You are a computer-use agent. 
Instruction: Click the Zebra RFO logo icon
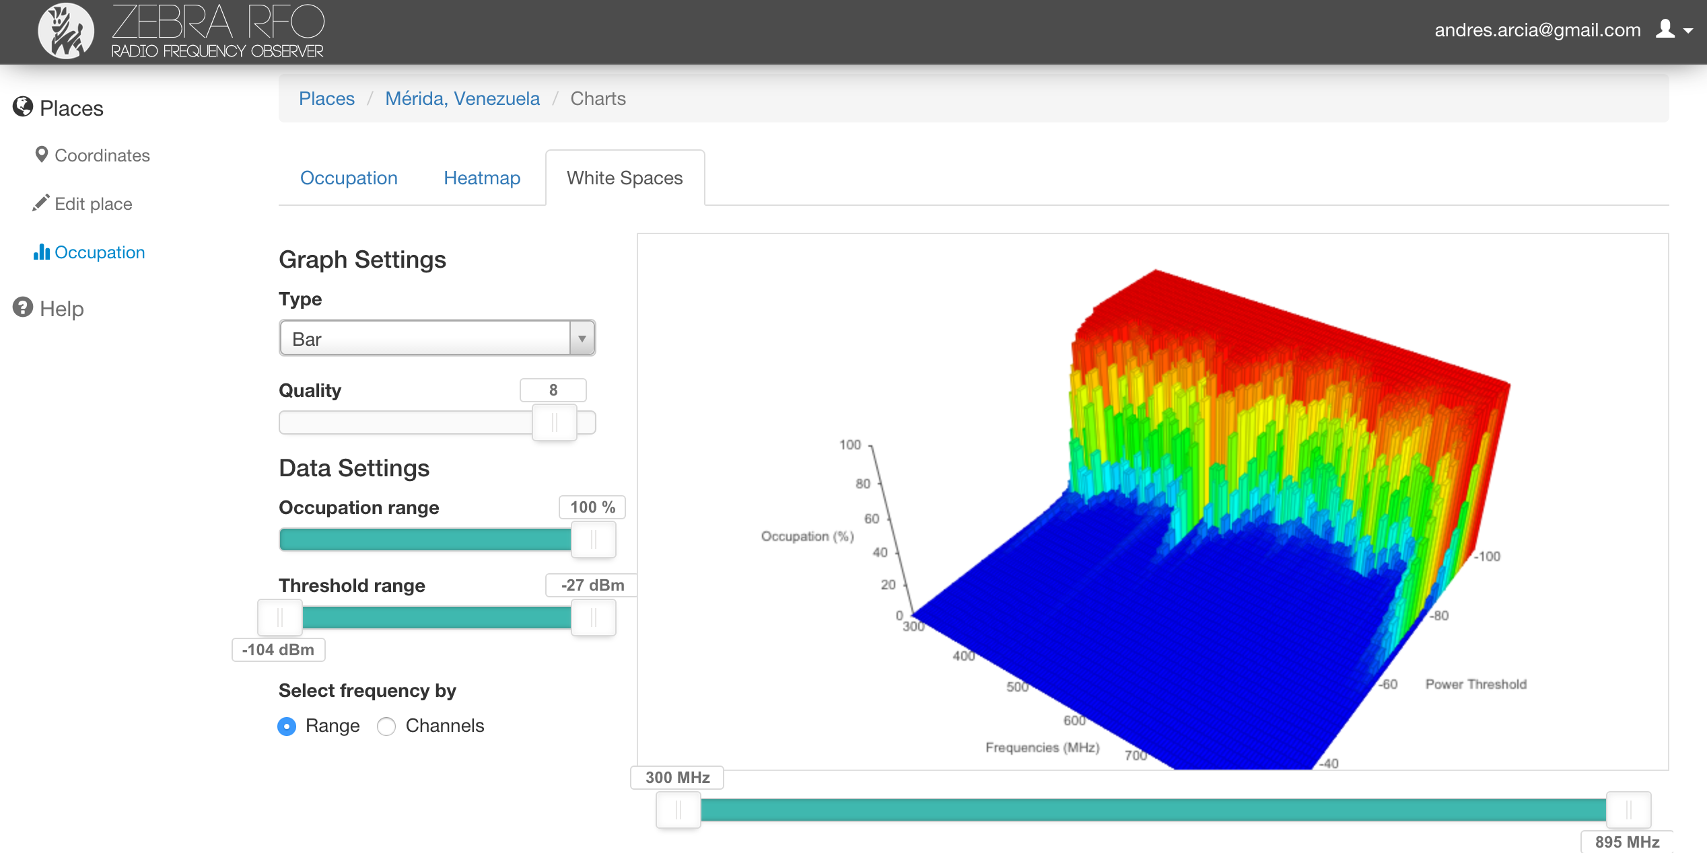65,31
